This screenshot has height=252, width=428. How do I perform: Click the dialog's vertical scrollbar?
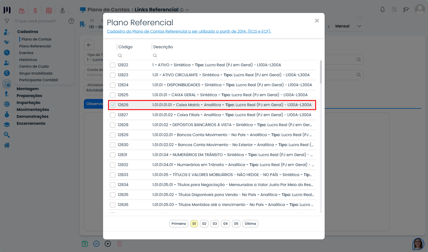click(321, 72)
